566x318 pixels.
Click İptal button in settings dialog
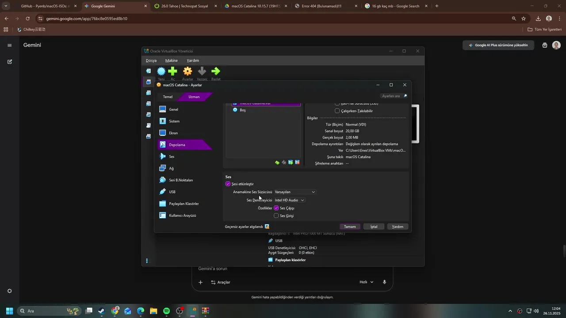374,227
